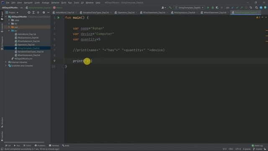This screenshot has height=151, width=268.
Task: Open the File menu
Action: point(8,3)
